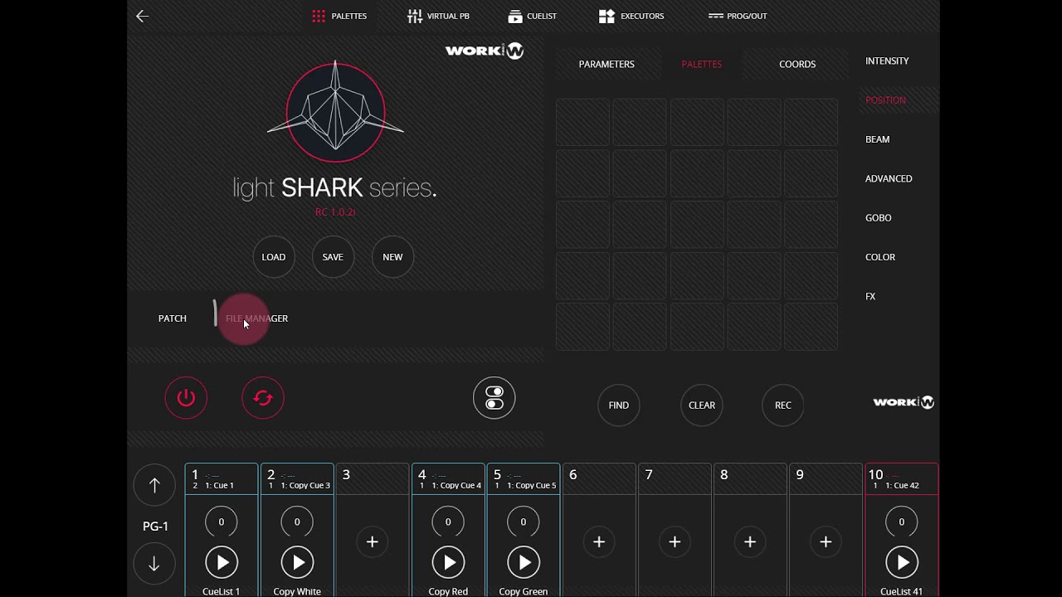Click the FIND button
Image resolution: width=1062 pixels, height=597 pixels.
(x=619, y=405)
